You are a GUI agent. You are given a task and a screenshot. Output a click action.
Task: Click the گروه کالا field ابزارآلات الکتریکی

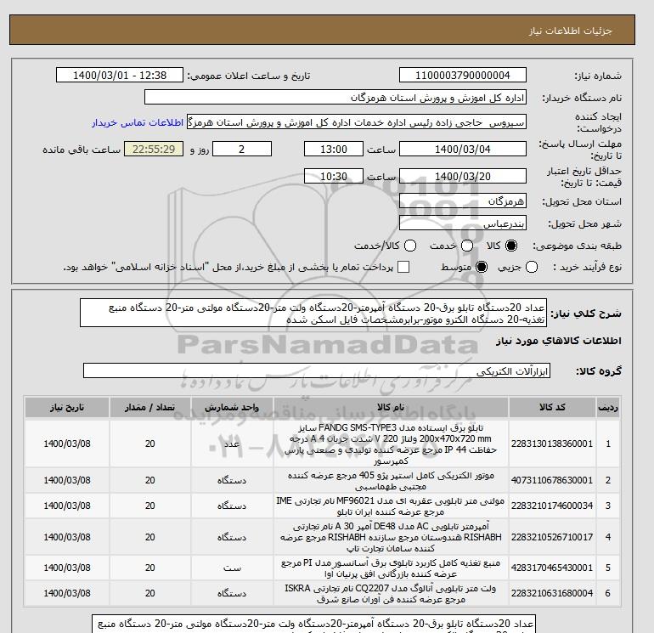[x=317, y=370]
